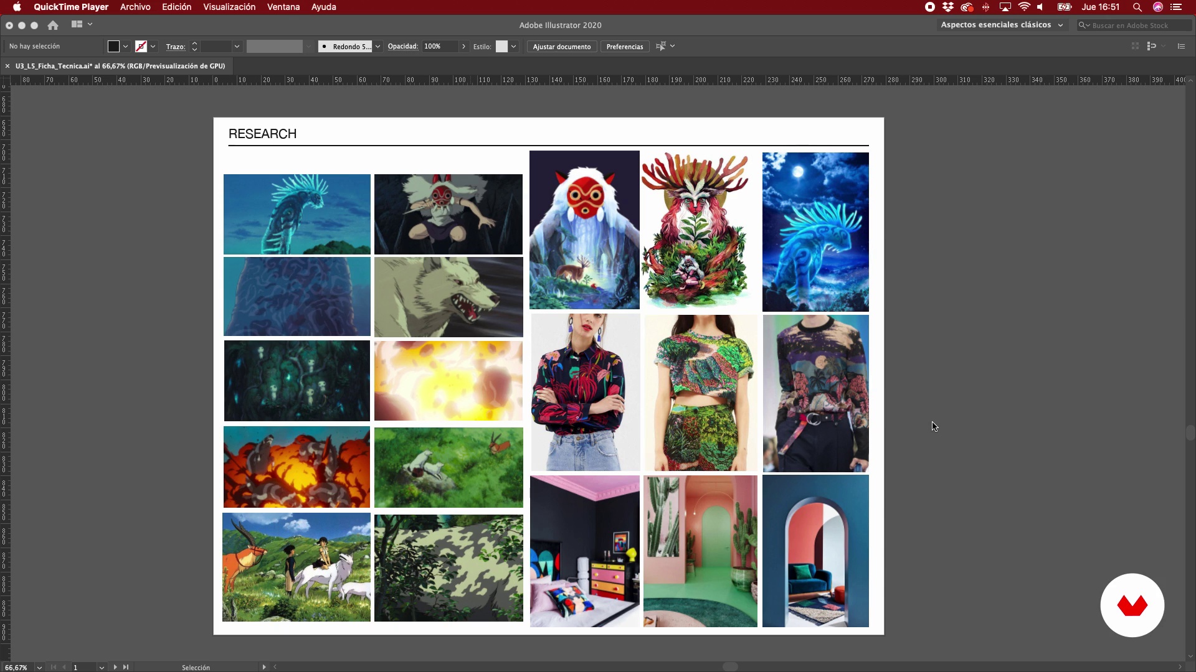This screenshot has width=1196, height=672.
Task: Open the Apple menu
Action: [17, 7]
